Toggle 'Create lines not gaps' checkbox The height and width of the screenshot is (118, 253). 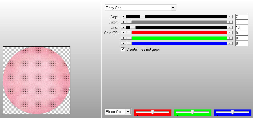click(123, 49)
